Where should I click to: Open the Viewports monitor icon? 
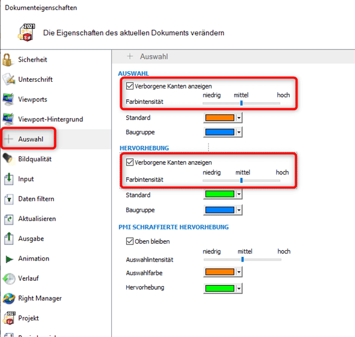tap(8, 99)
